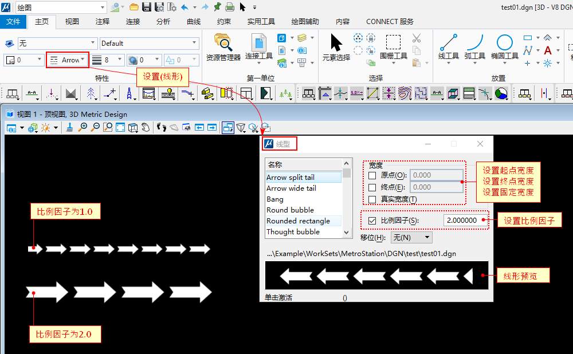Click the line style preview strip

376,276
